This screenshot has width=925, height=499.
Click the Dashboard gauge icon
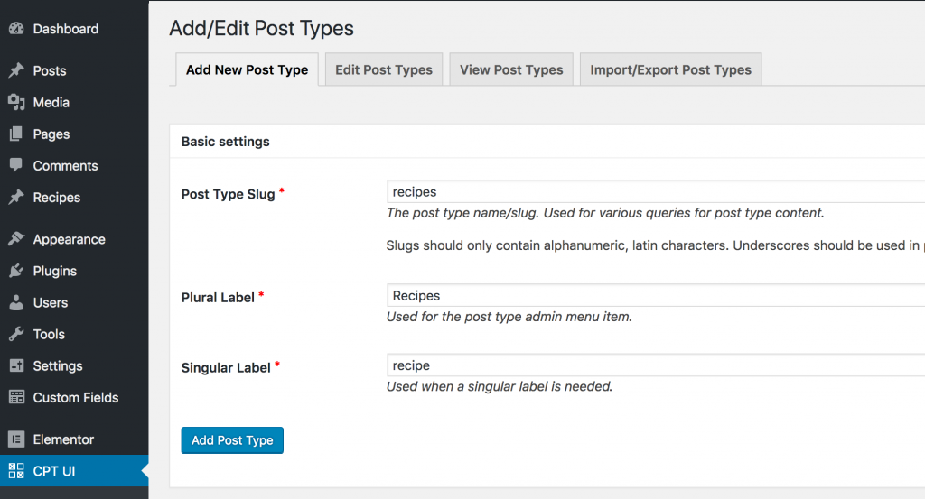point(15,29)
